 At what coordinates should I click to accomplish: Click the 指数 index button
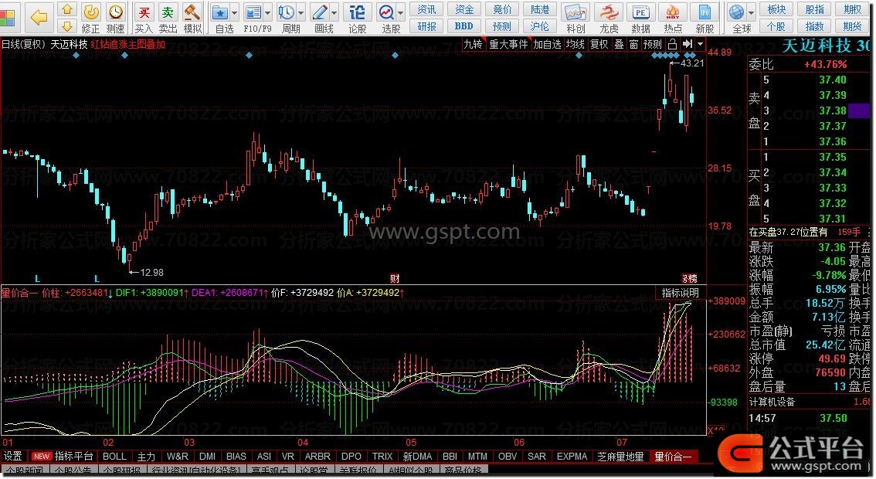(x=814, y=26)
